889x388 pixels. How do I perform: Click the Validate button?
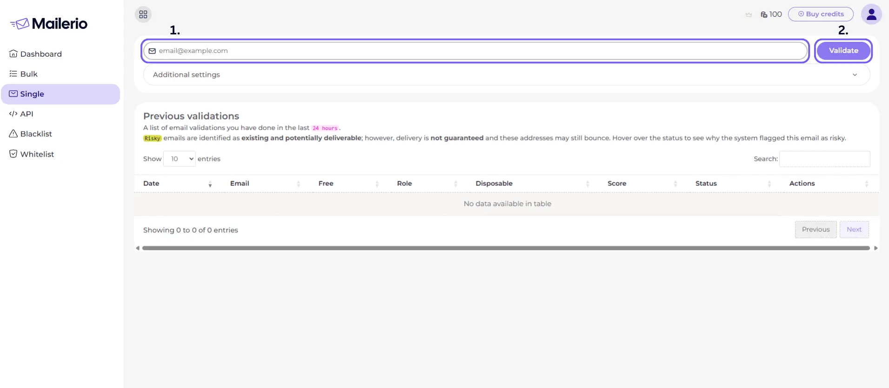click(x=843, y=51)
